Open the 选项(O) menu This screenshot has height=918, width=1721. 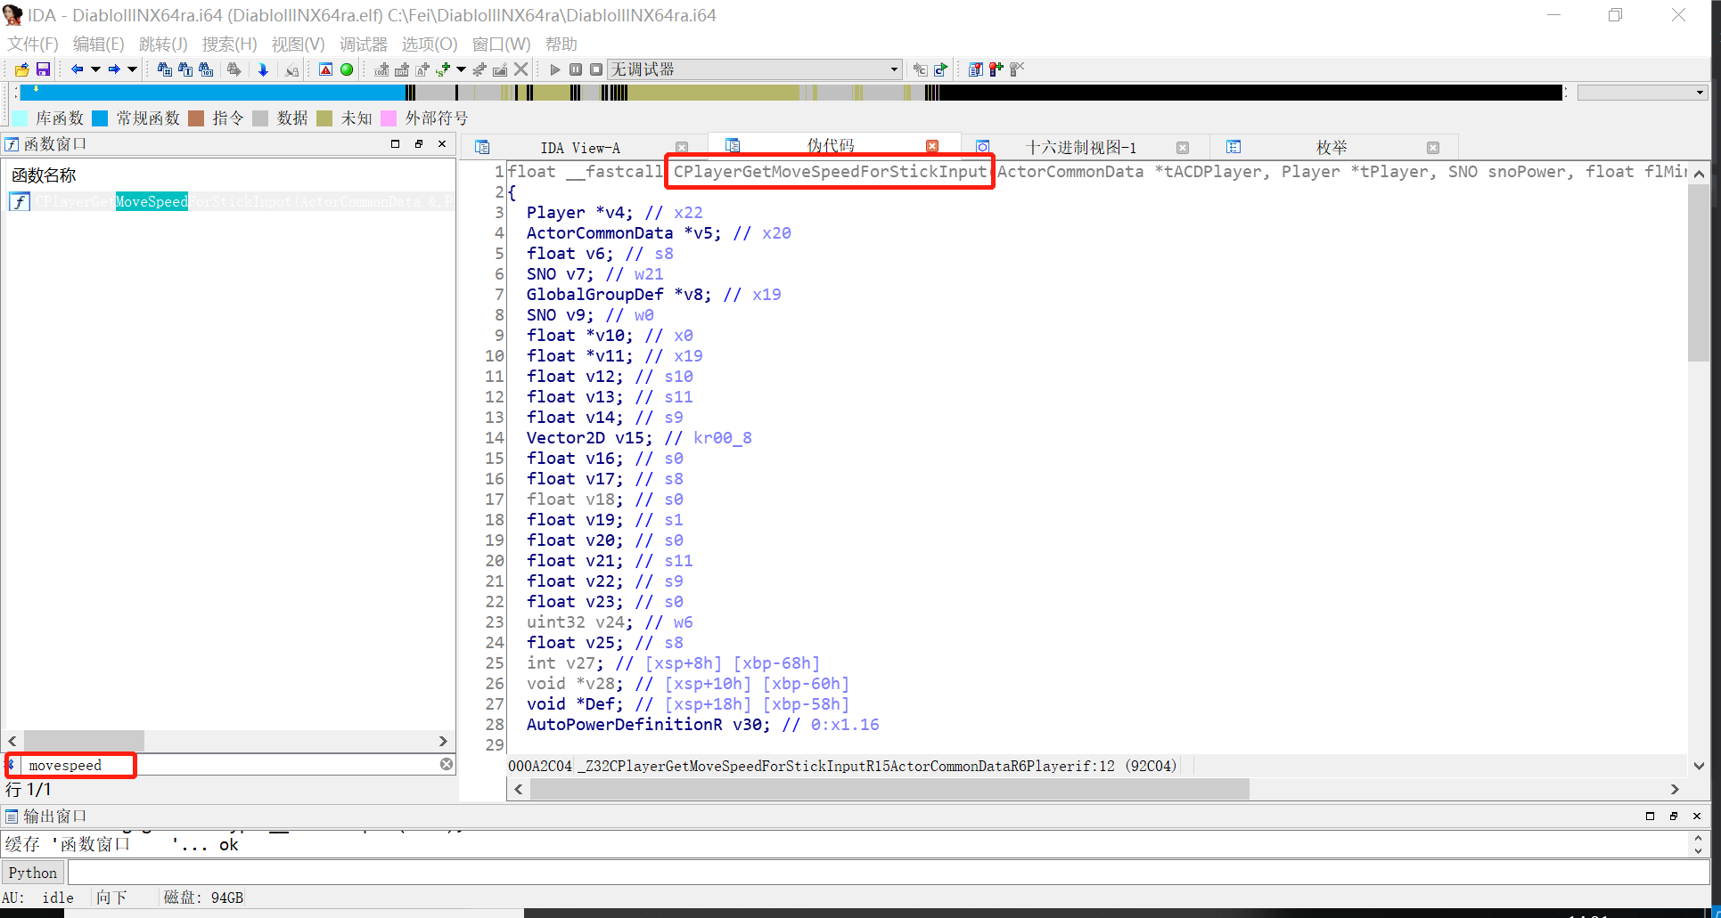(x=429, y=44)
